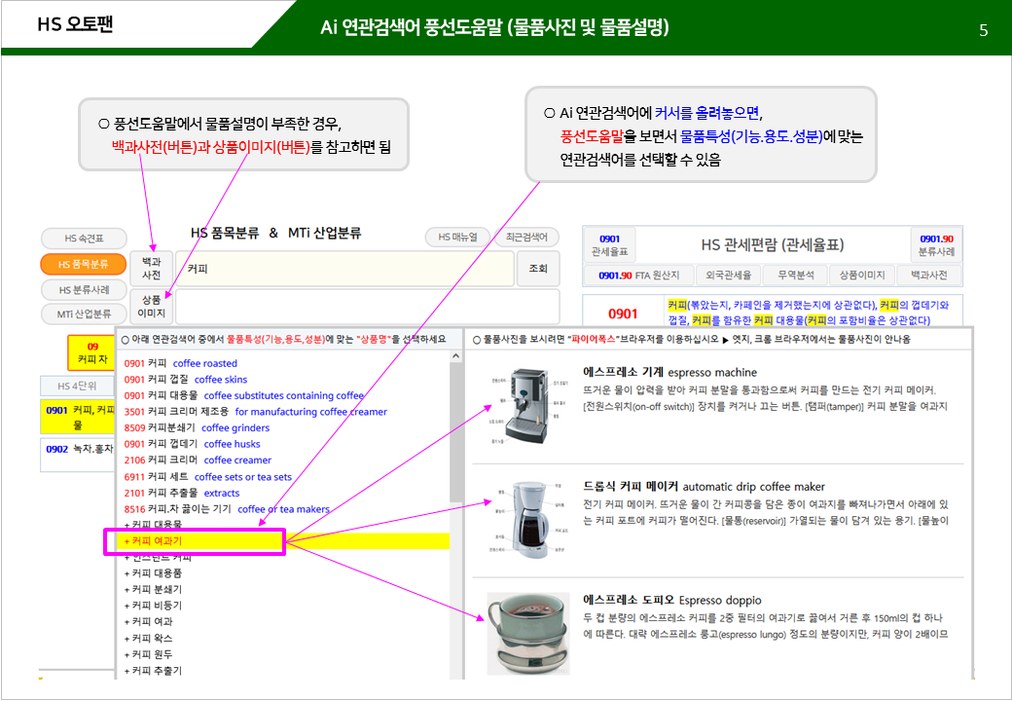Image resolution: width=1012 pixels, height=701 pixels.
Task: Click the 상품이미지 button beside second field
Action: click(151, 307)
